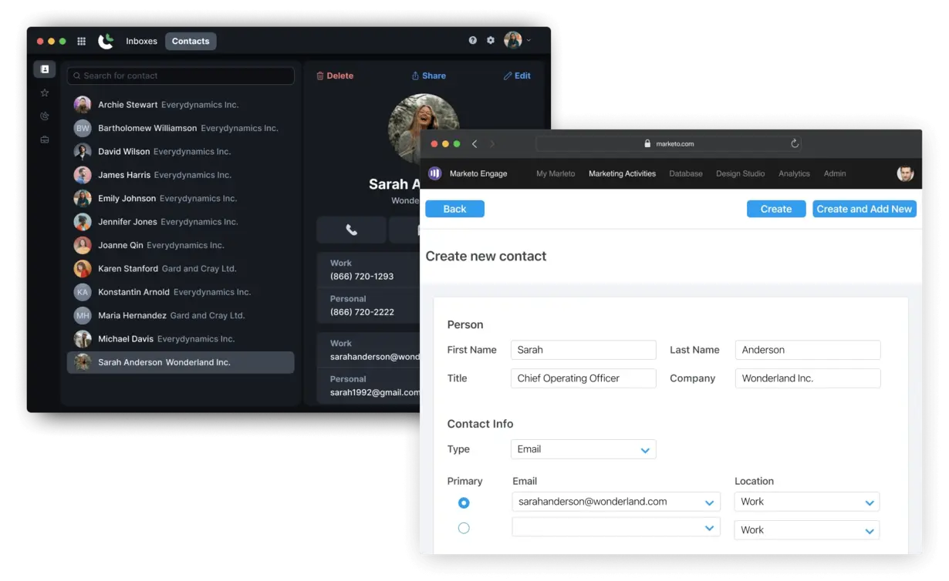Select the first Primary email radio button
The image size is (949, 581).
pyautogui.click(x=464, y=502)
